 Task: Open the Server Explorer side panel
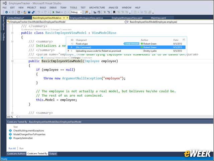(x=4, y=23)
